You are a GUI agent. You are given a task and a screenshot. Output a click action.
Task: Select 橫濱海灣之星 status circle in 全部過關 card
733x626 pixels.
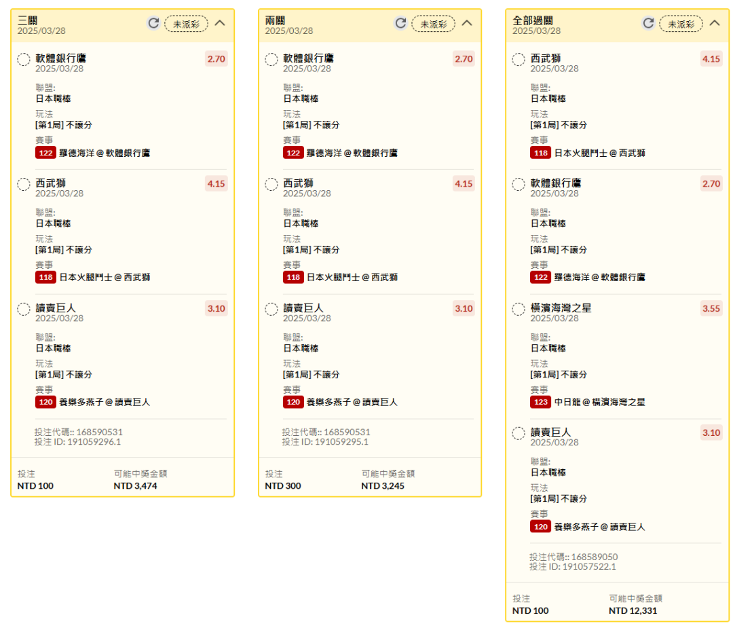click(519, 309)
